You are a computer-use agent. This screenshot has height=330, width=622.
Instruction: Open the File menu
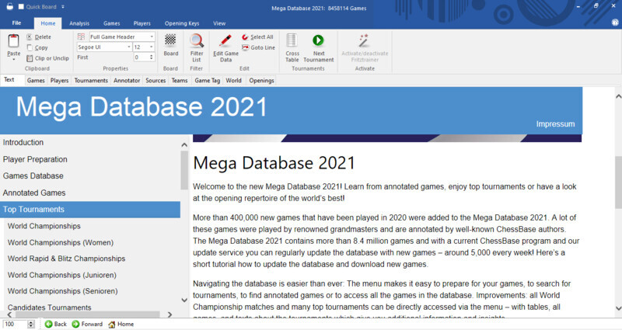tap(16, 23)
